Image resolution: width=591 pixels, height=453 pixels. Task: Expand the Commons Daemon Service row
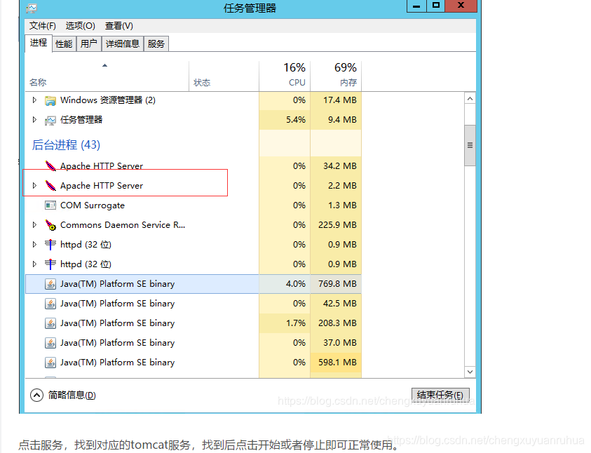pyautogui.click(x=34, y=225)
